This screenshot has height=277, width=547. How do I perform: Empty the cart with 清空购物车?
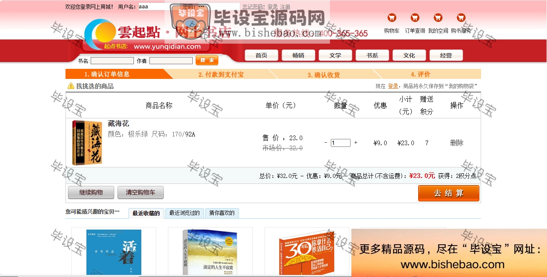pos(141,193)
